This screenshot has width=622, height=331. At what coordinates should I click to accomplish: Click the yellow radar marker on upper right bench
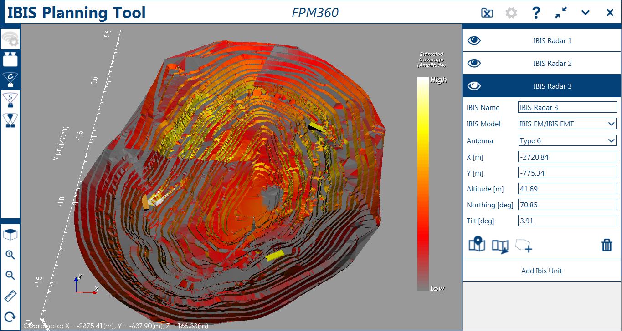(x=317, y=127)
